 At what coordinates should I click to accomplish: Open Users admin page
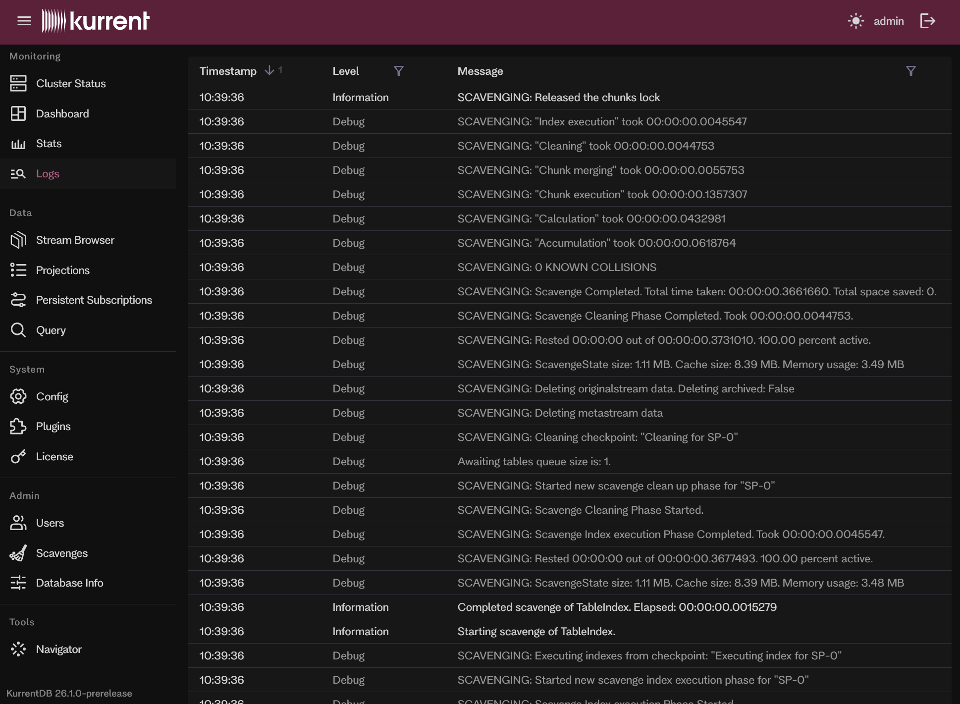[x=50, y=523]
